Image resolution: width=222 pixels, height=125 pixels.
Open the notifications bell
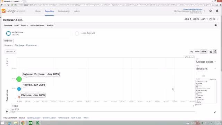tap(217, 11)
